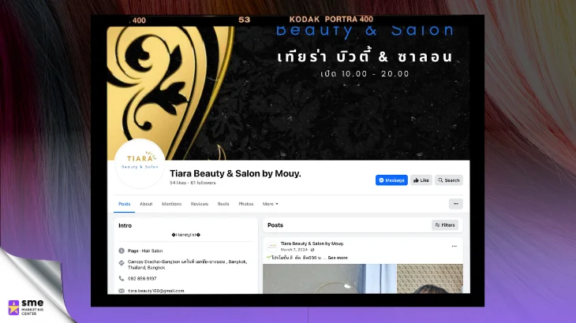Open the Photos tab

(x=245, y=204)
